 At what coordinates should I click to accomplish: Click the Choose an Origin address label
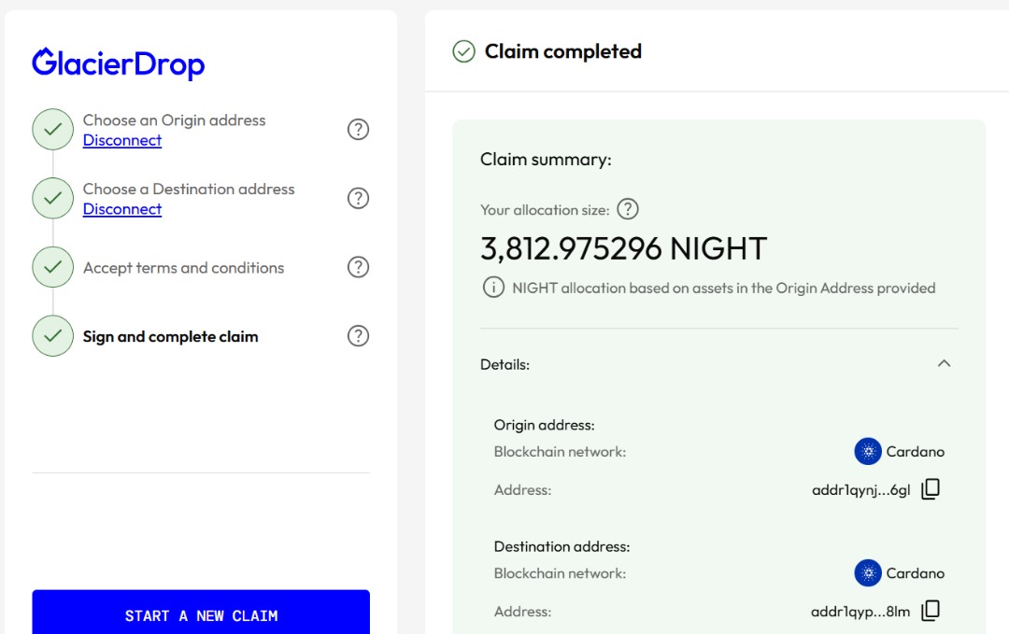175,120
